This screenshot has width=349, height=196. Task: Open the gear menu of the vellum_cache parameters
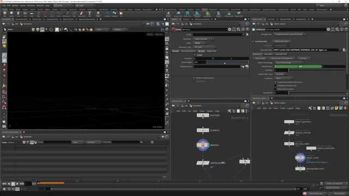tap(328, 29)
